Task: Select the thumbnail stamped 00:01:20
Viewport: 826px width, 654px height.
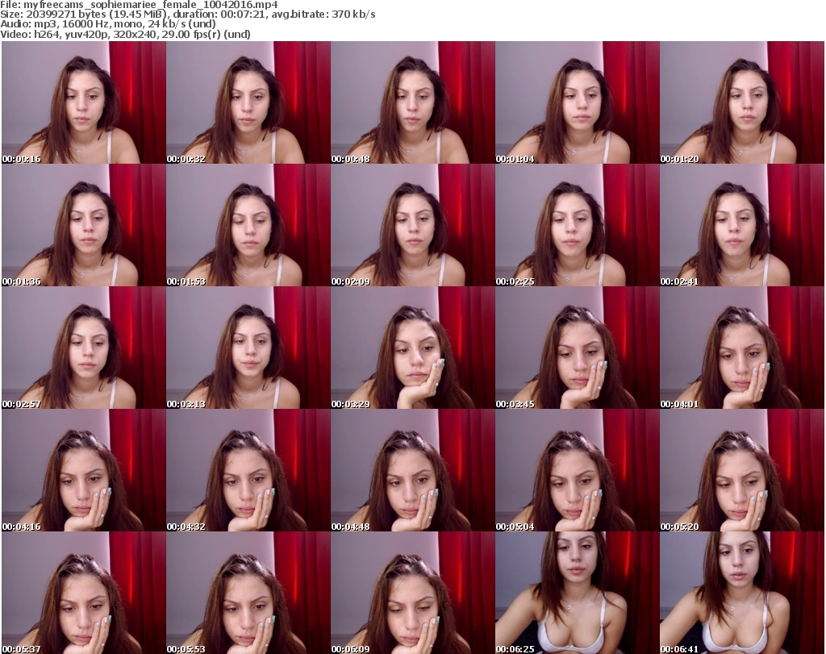Action: [x=742, y=102]
